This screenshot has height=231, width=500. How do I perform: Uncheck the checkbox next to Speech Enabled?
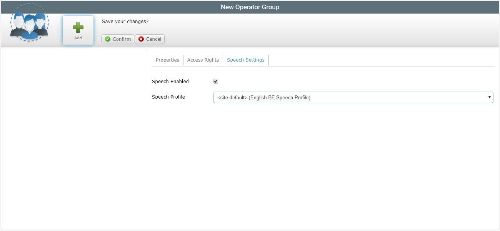[216, 81]
